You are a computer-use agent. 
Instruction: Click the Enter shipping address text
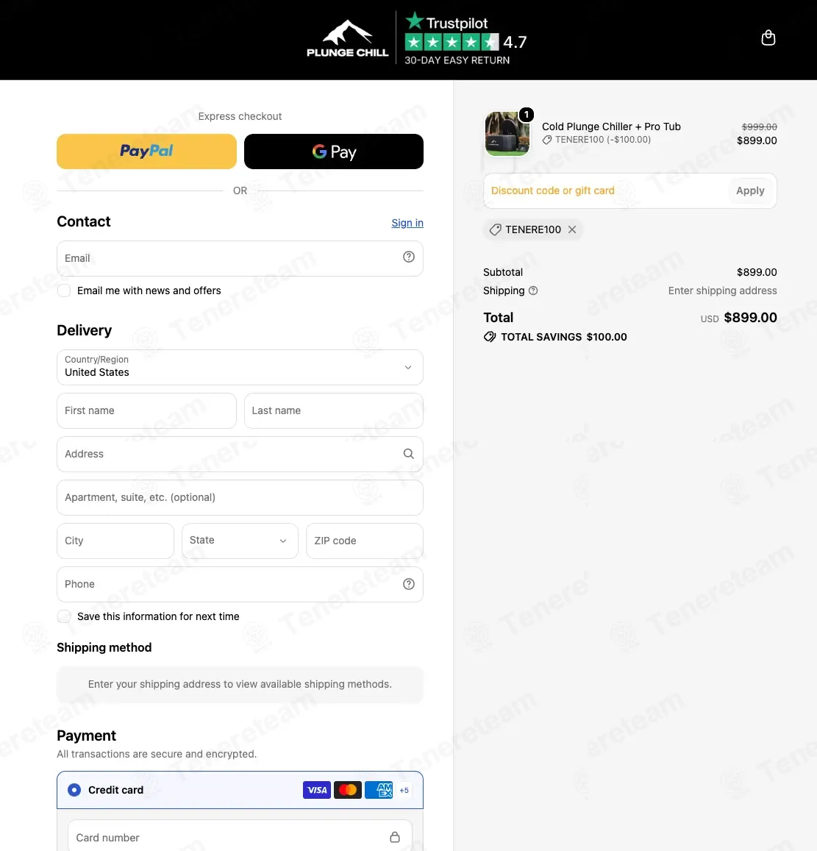pyautogui.click(x=723, y=291)
